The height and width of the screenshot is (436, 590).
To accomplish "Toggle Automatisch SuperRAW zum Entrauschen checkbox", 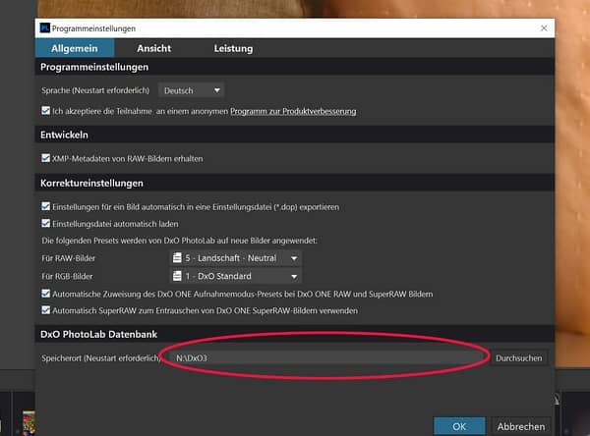I will tap(46, 310).
